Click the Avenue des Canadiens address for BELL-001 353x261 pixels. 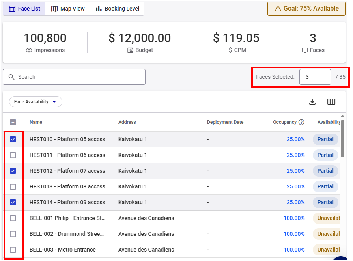tap(146, 218)
